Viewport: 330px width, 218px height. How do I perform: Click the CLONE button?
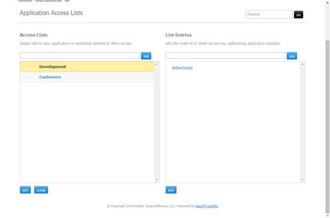pos(41,190)
